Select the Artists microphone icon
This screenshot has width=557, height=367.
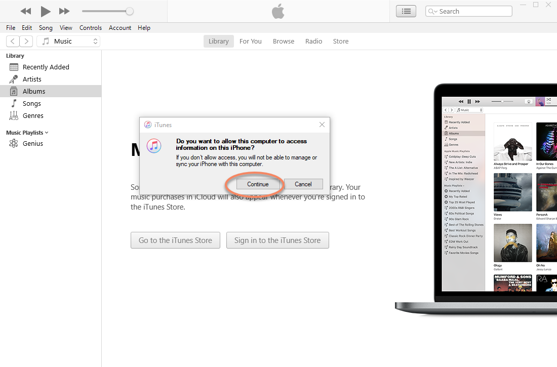coord(14,79)
